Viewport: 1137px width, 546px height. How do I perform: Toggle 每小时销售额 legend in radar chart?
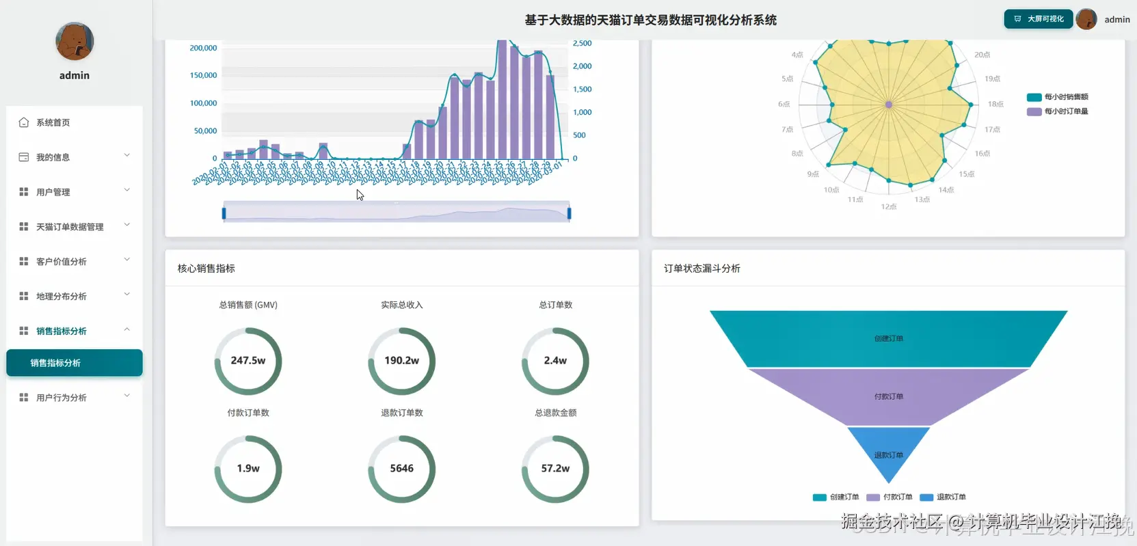tap(1058, 97)
